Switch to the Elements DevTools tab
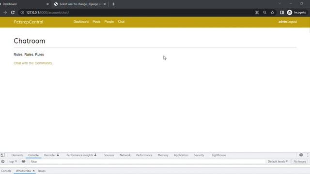This screenshot has height=174, width=310. (17, 155)
